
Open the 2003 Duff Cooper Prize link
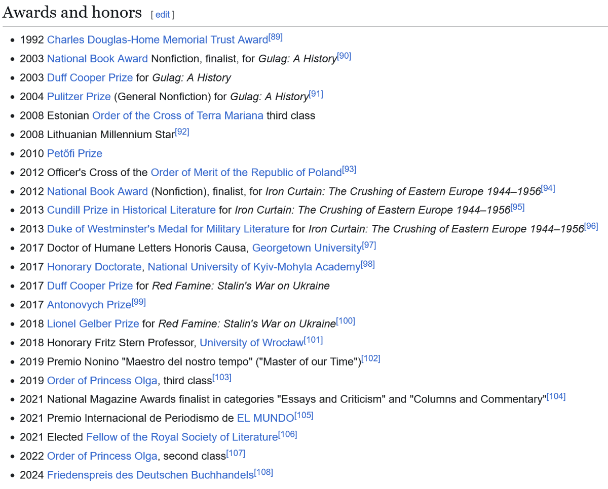90,77
